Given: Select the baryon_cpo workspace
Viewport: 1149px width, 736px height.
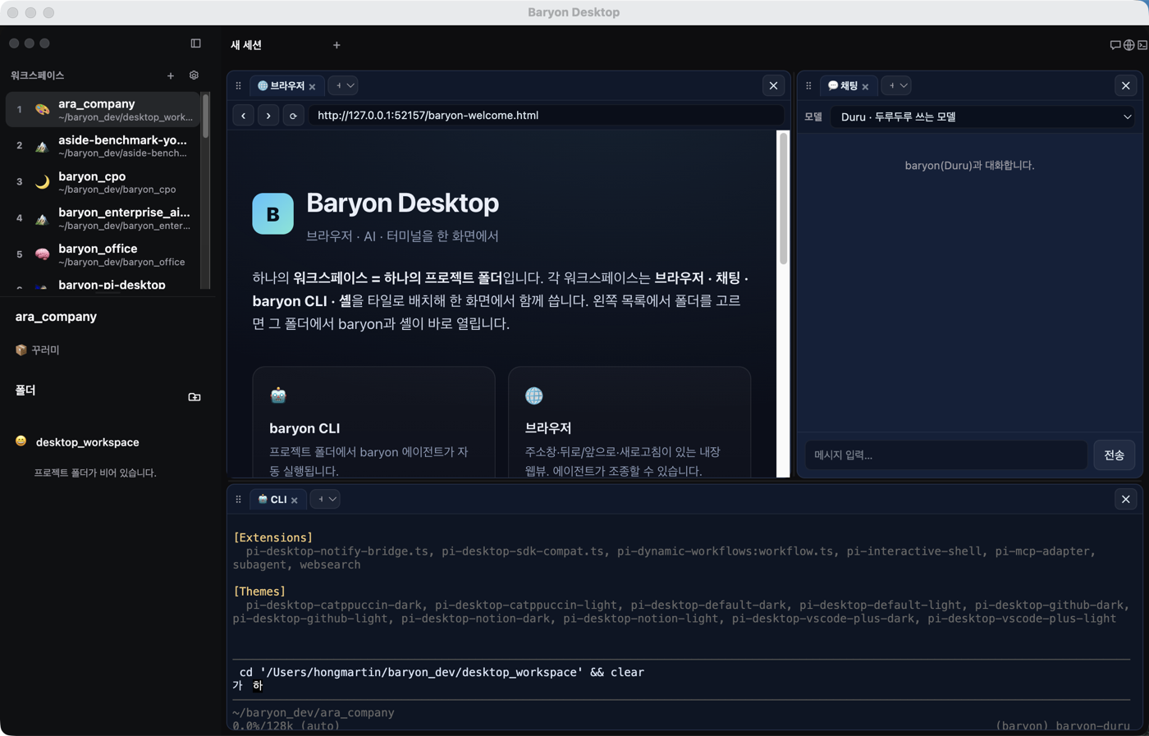Looking at the screenshot, I should pyautogui.click(x=103, y=182).
